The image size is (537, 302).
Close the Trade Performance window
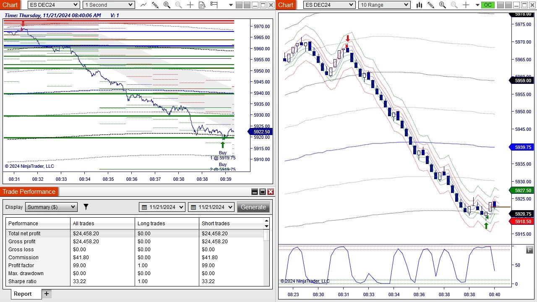point(271,192)
